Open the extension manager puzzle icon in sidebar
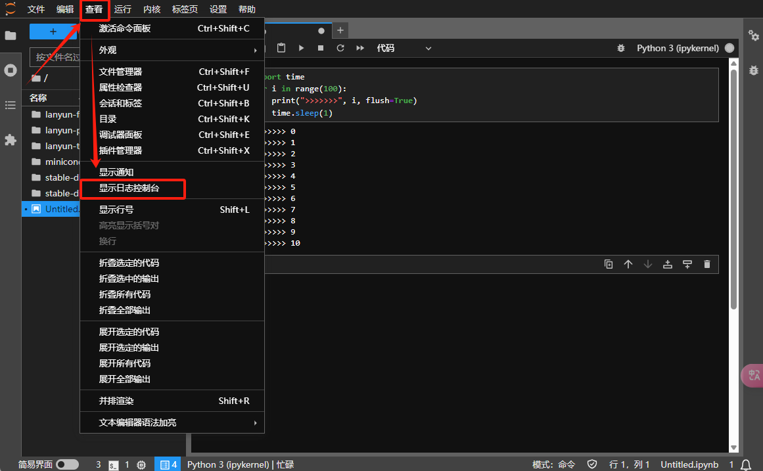Screen dimensions: 763x471 (11, 140)
